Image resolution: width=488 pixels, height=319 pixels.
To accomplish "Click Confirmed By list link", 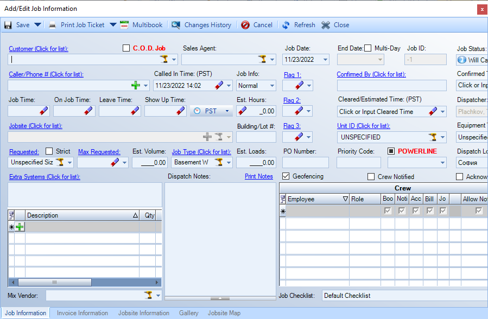I will (x=371, y=74).
